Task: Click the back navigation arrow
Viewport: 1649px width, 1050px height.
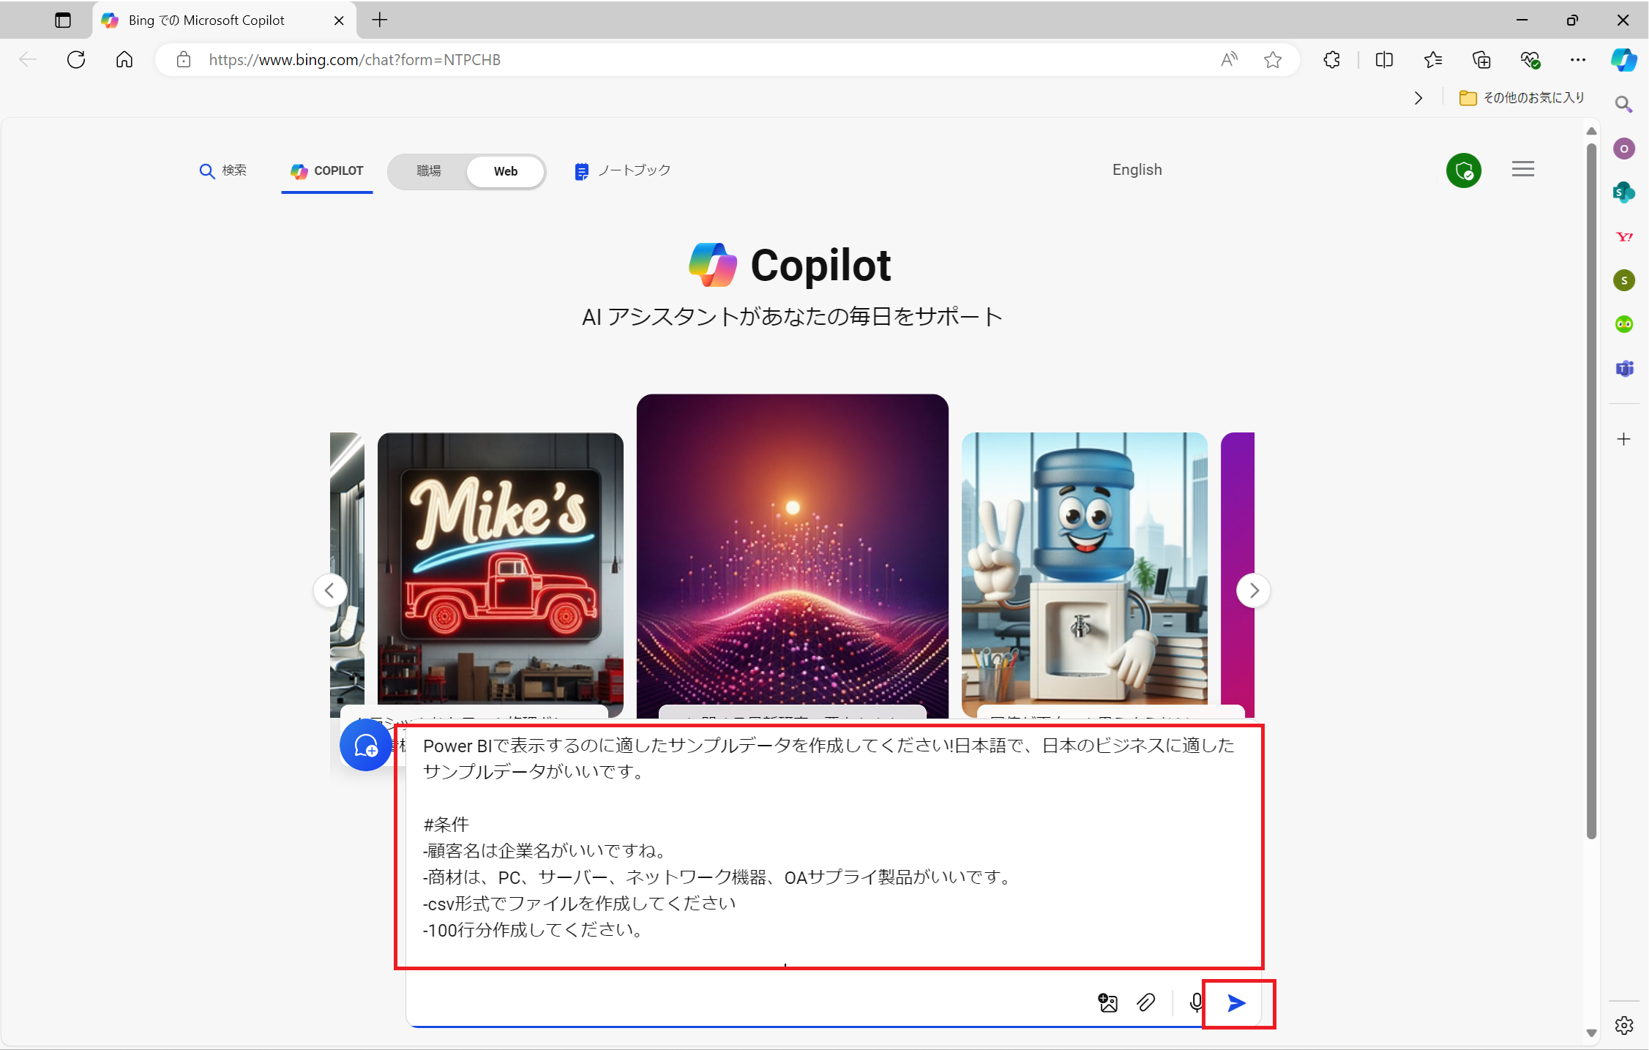Action: [x=28, y=59]
